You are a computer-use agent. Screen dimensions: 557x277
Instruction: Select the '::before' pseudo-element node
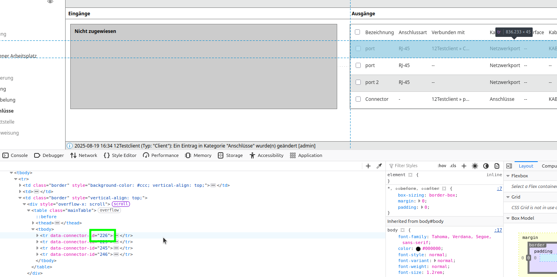(46, 217)
